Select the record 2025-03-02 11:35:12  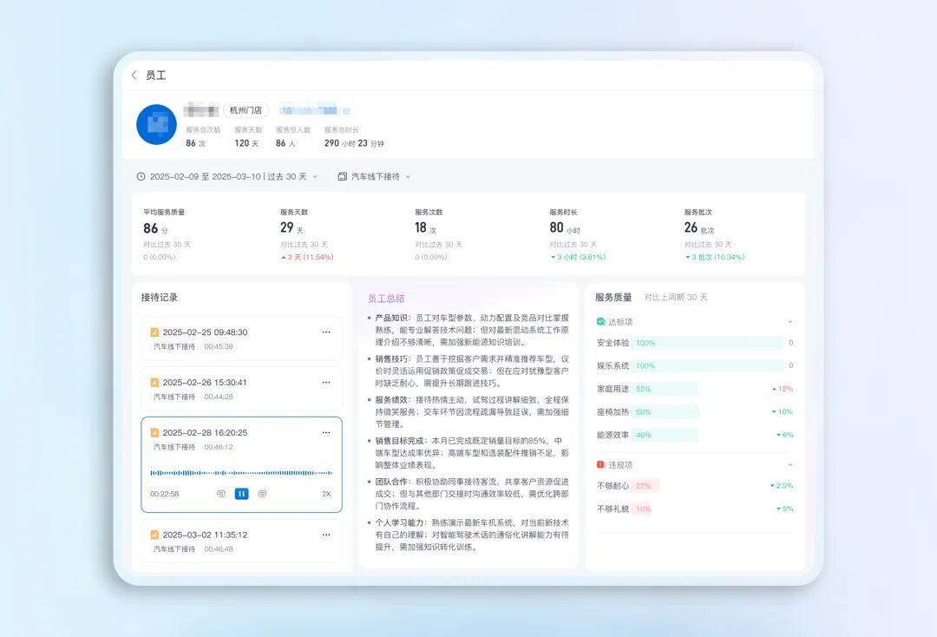coord(241,541)
